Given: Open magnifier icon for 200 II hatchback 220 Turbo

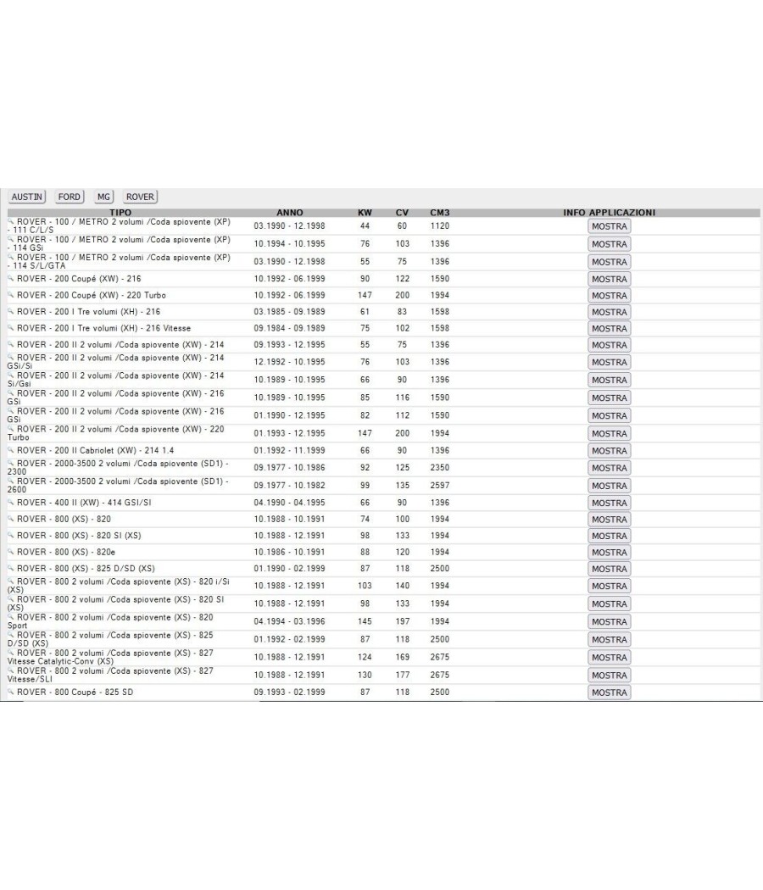Looking at the screenshot, I should 11,429.
